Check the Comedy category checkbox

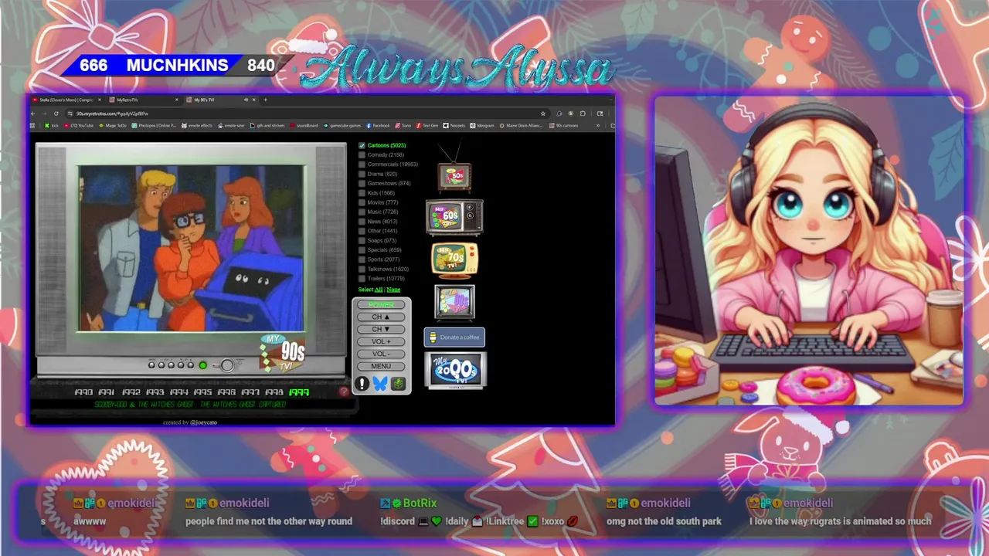[362, 154]
